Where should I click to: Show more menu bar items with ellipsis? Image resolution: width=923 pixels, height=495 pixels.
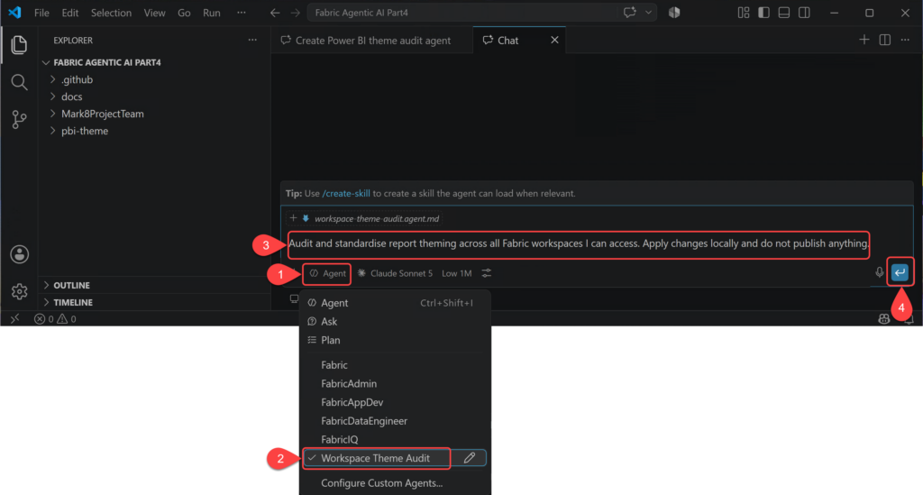tap(242, 13)
